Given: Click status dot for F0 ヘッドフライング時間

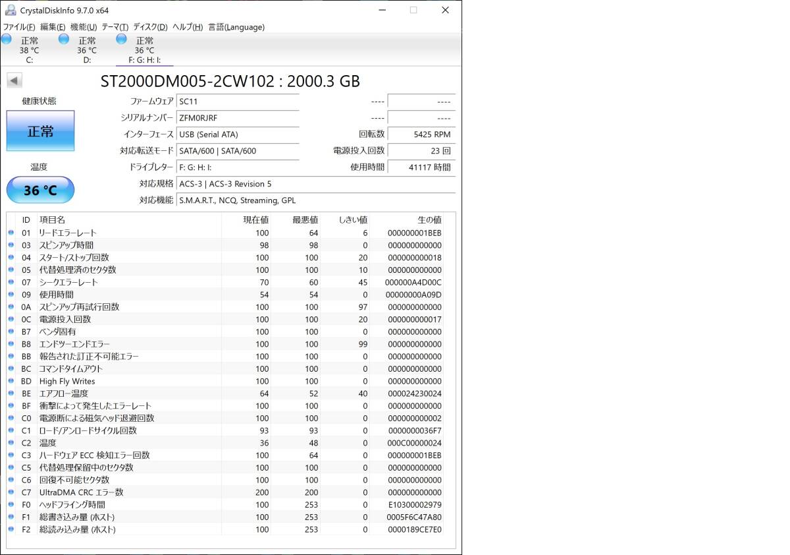Looking at the screenshot, I should point(11,504).
